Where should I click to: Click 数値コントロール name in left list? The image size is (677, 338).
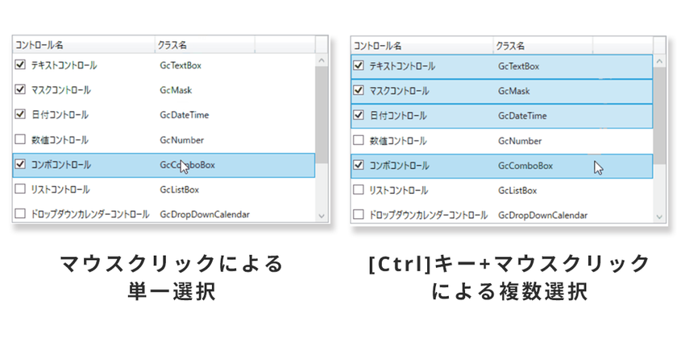pyautogui.click(x=60, y=140)
